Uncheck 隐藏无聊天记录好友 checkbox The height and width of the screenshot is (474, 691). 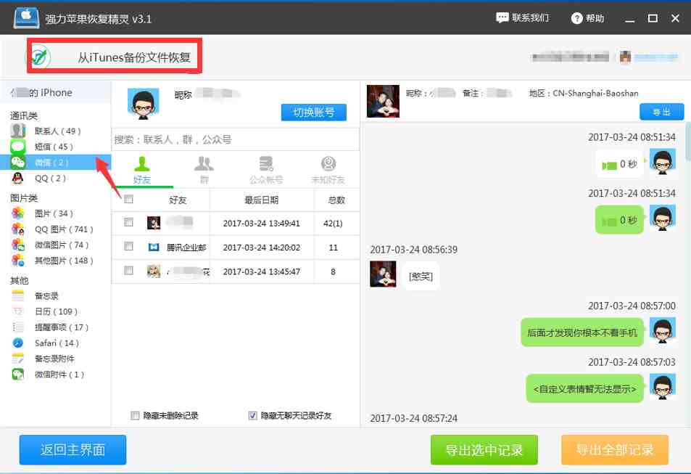pos(252,416)
